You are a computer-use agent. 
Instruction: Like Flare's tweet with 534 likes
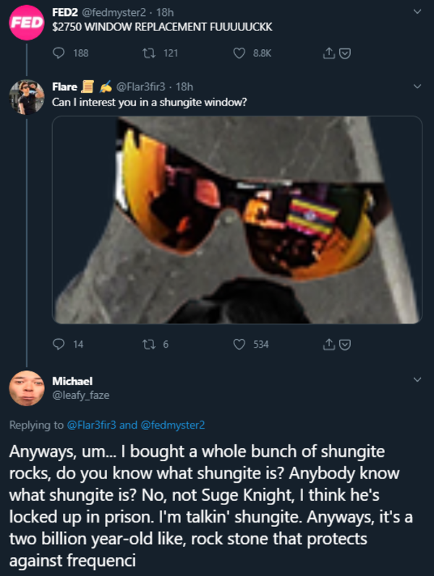pos(239,345)
